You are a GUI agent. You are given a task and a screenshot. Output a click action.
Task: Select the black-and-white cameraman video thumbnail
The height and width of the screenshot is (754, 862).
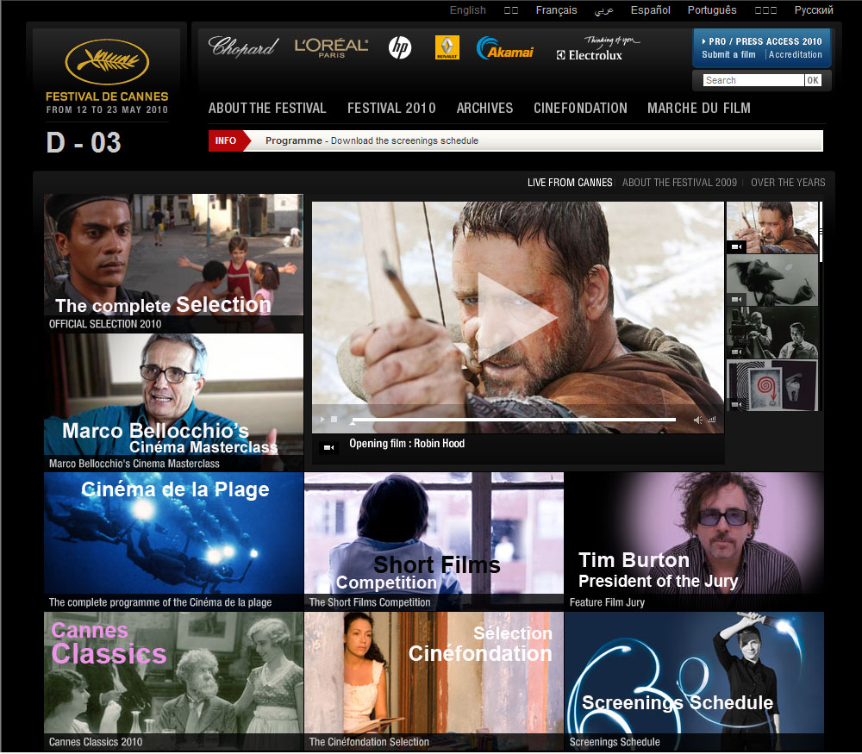tap(771, 333)
